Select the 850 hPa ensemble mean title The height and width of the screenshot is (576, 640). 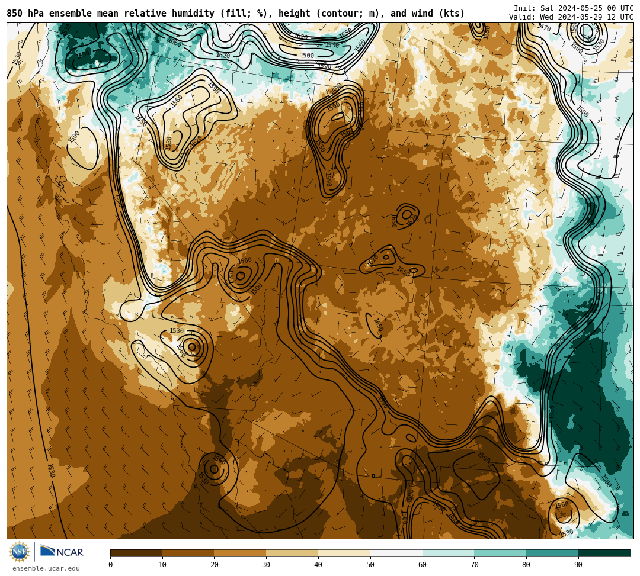(235, 14)
